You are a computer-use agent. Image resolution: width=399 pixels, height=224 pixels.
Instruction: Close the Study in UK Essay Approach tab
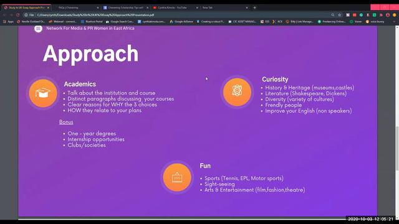pos(48,8)
